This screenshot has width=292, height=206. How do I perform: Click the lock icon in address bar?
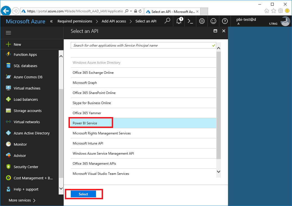pos(136,11)
